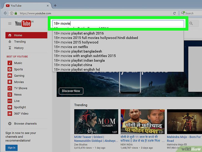Screen dimensions: 202x152
Task: Click the browser reload button
Action: (175, 13)
